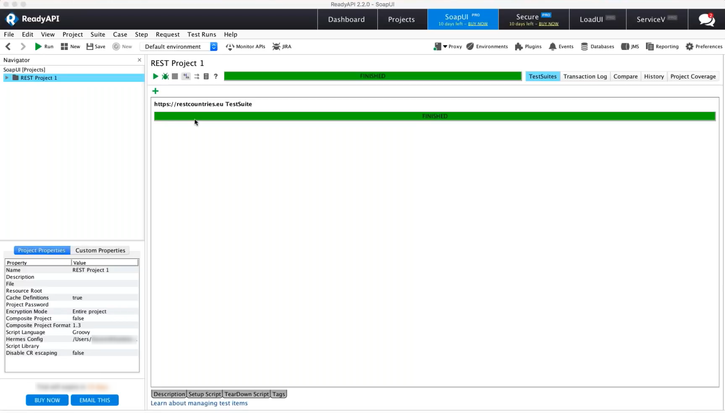Click the Monitor APIs toolbar icon

[x=245, y=47]
